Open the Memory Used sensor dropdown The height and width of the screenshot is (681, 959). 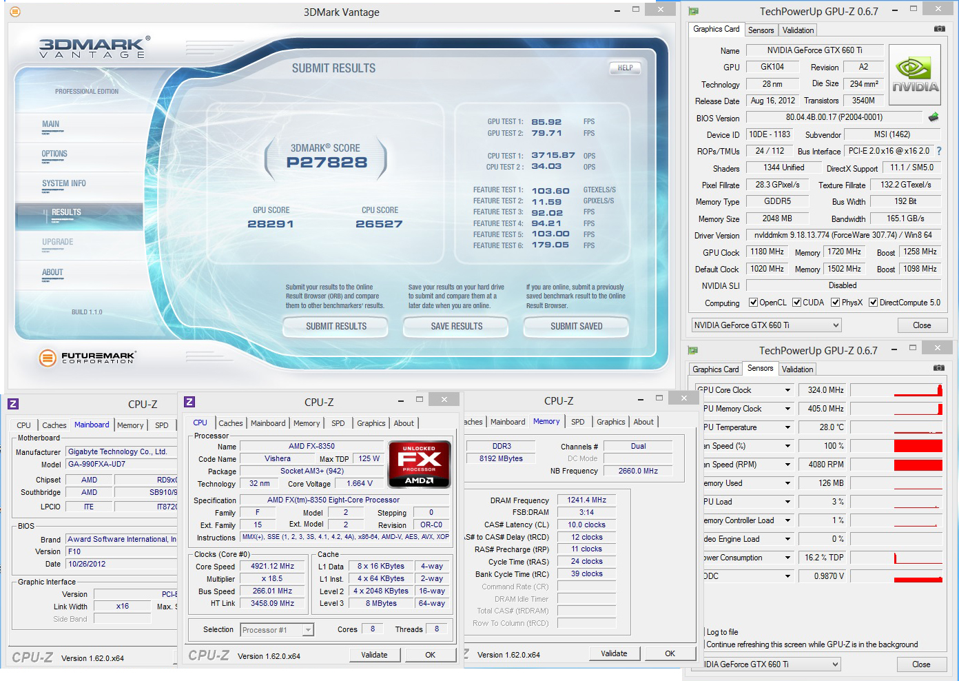(x=787, y=483)
